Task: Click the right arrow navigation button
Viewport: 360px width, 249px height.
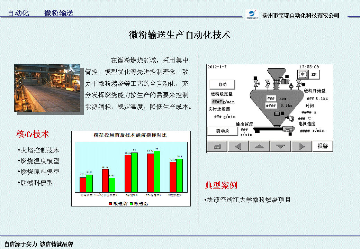Action: [x=301, y=146]
